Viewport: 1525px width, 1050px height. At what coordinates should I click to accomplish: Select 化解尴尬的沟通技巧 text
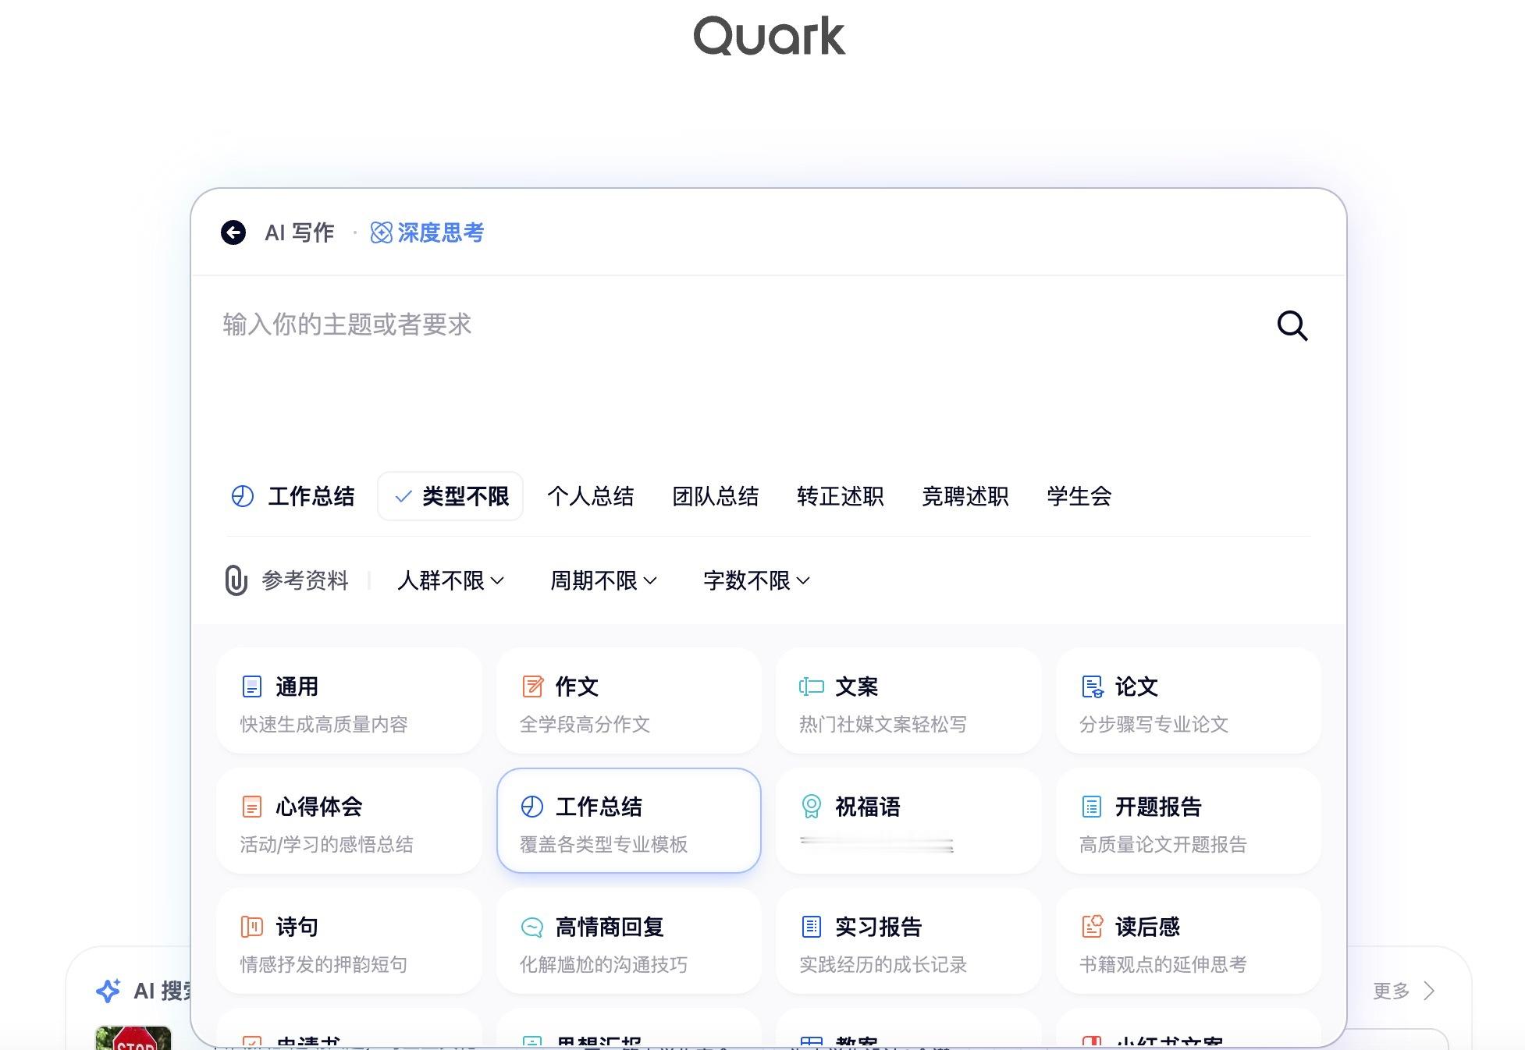click(x=604, y=965)
